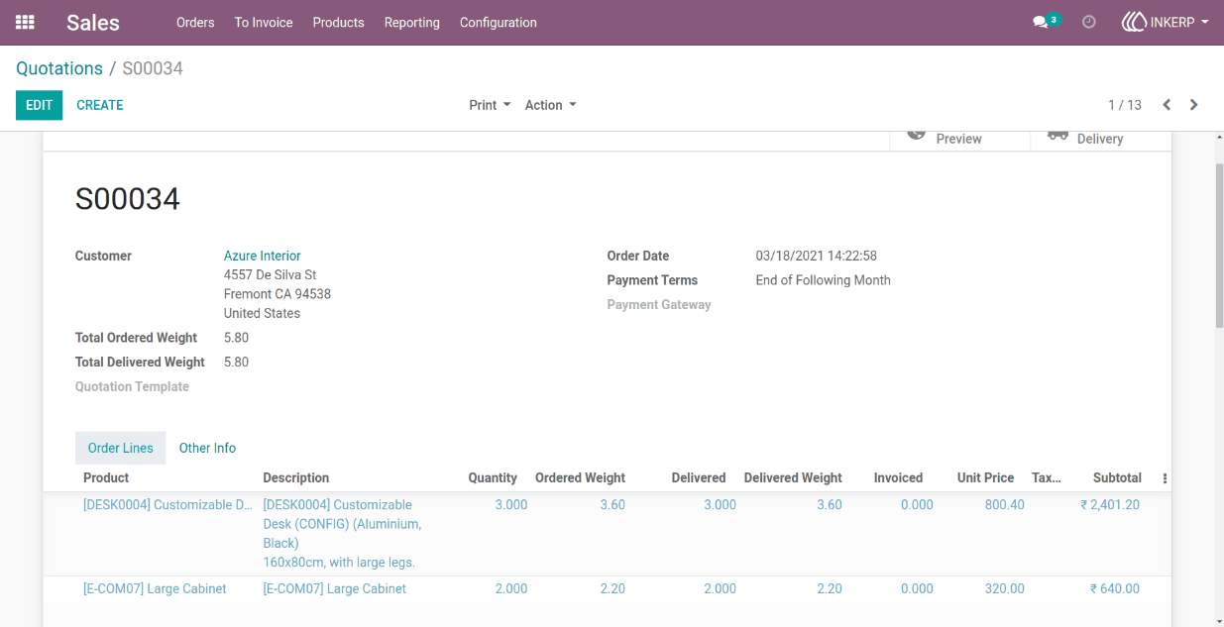Click the Sales app title
The image size is (1224, 627).
[x=93, y=22]
